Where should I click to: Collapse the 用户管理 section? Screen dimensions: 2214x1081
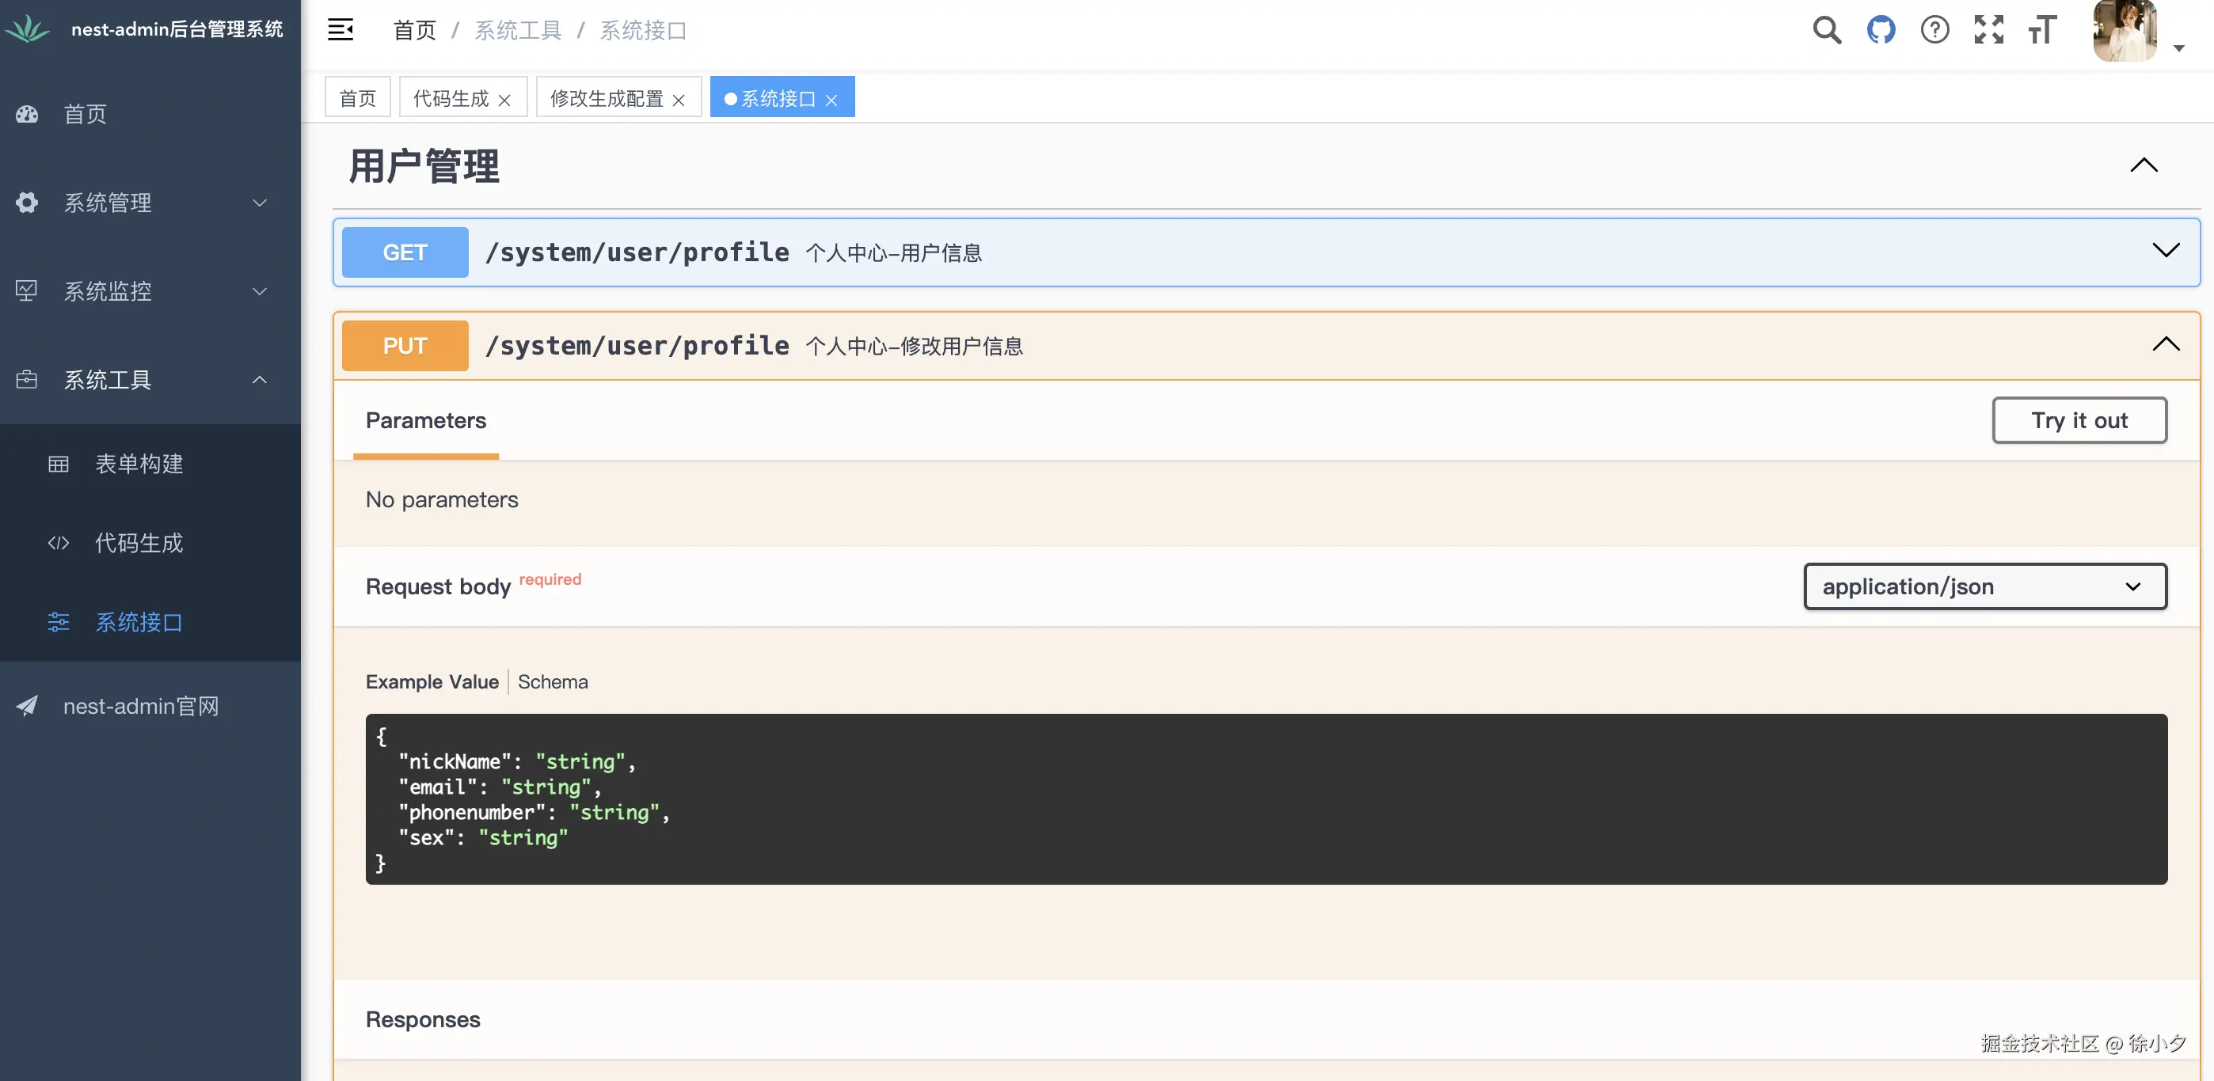pos(2144,165)
